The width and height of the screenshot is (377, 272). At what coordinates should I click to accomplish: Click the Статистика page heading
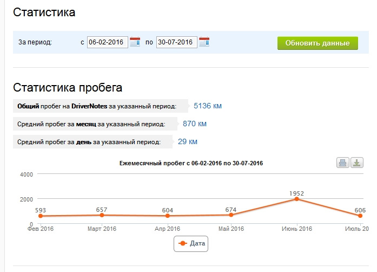pos(44,12)
